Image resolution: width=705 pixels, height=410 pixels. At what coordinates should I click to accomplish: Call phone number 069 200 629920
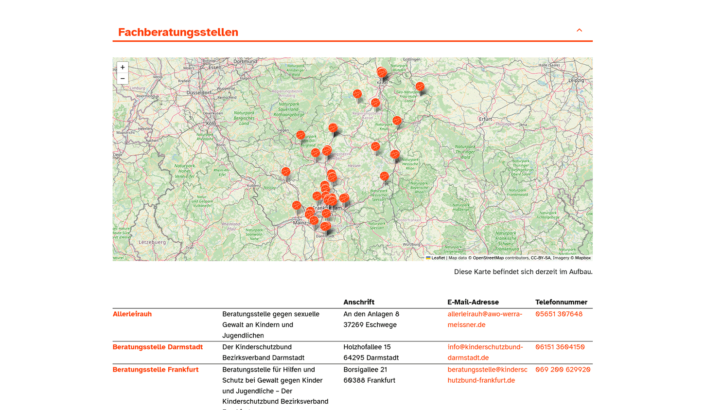click(563, 370)
